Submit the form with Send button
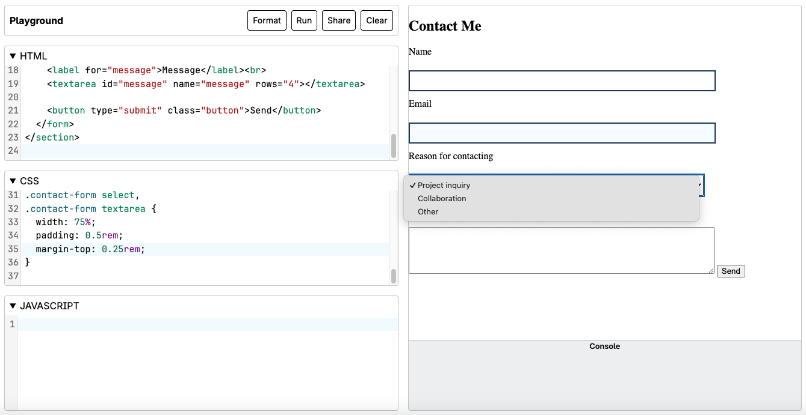This screenshot has height=415, width=806. 731,271
